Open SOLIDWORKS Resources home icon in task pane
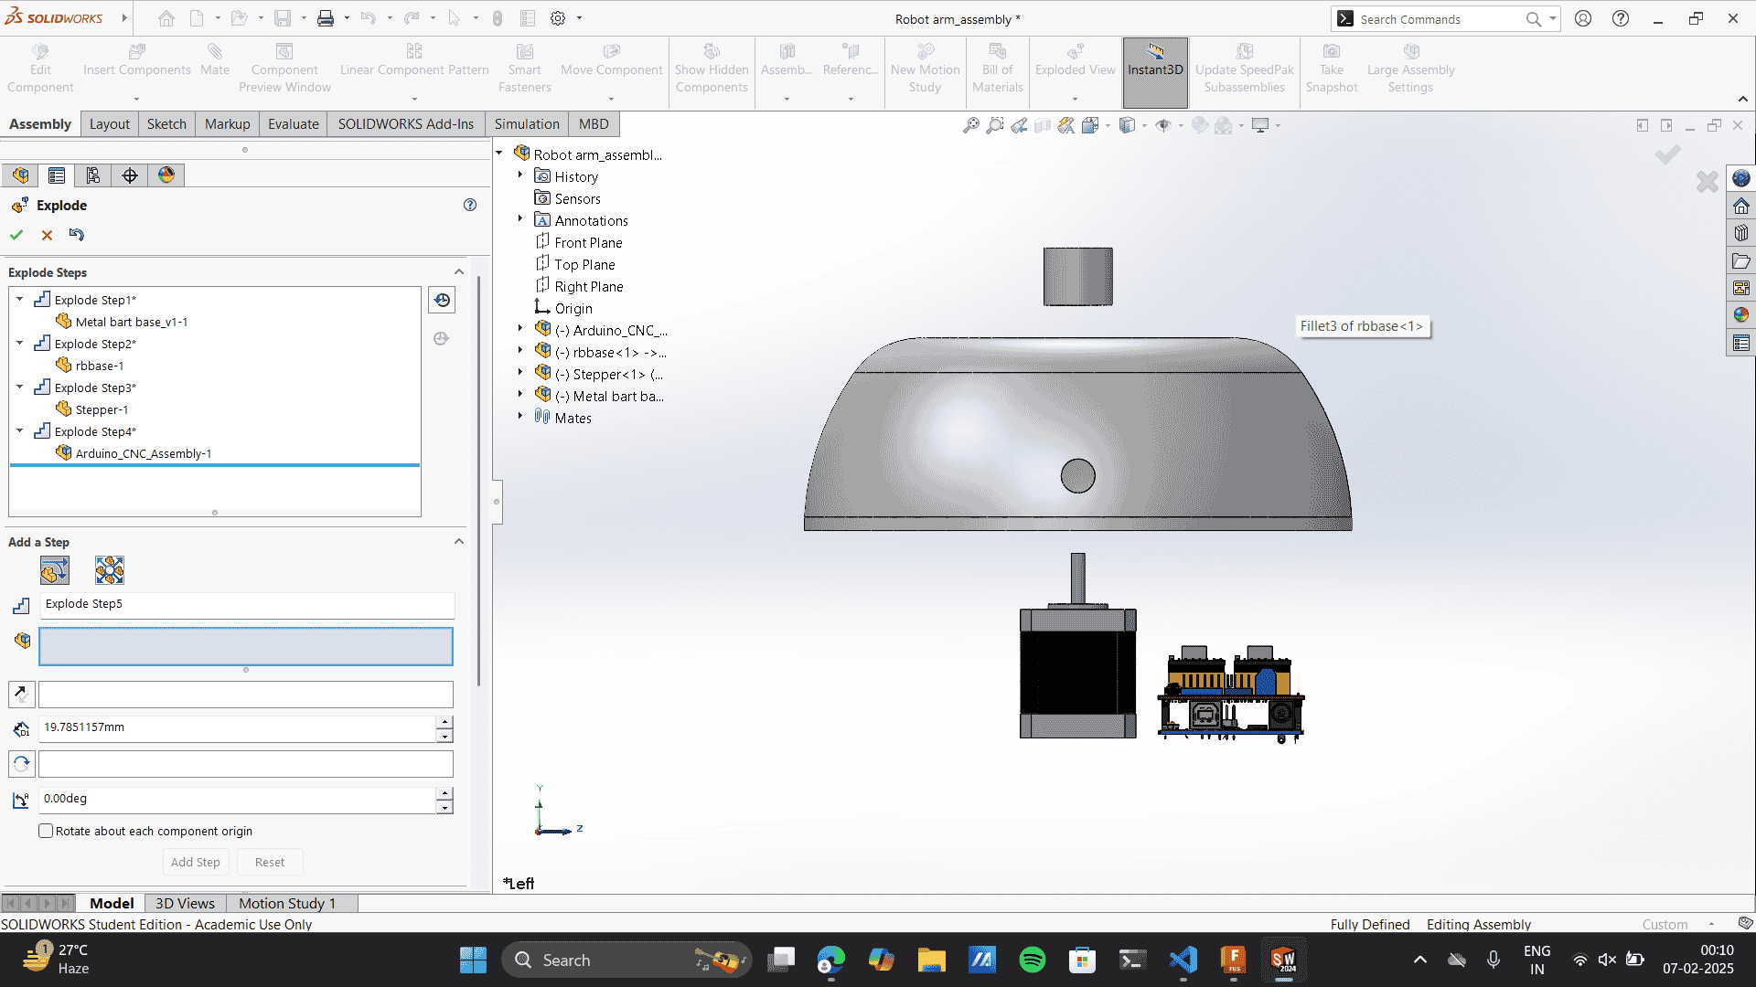 click(1741, 206)
